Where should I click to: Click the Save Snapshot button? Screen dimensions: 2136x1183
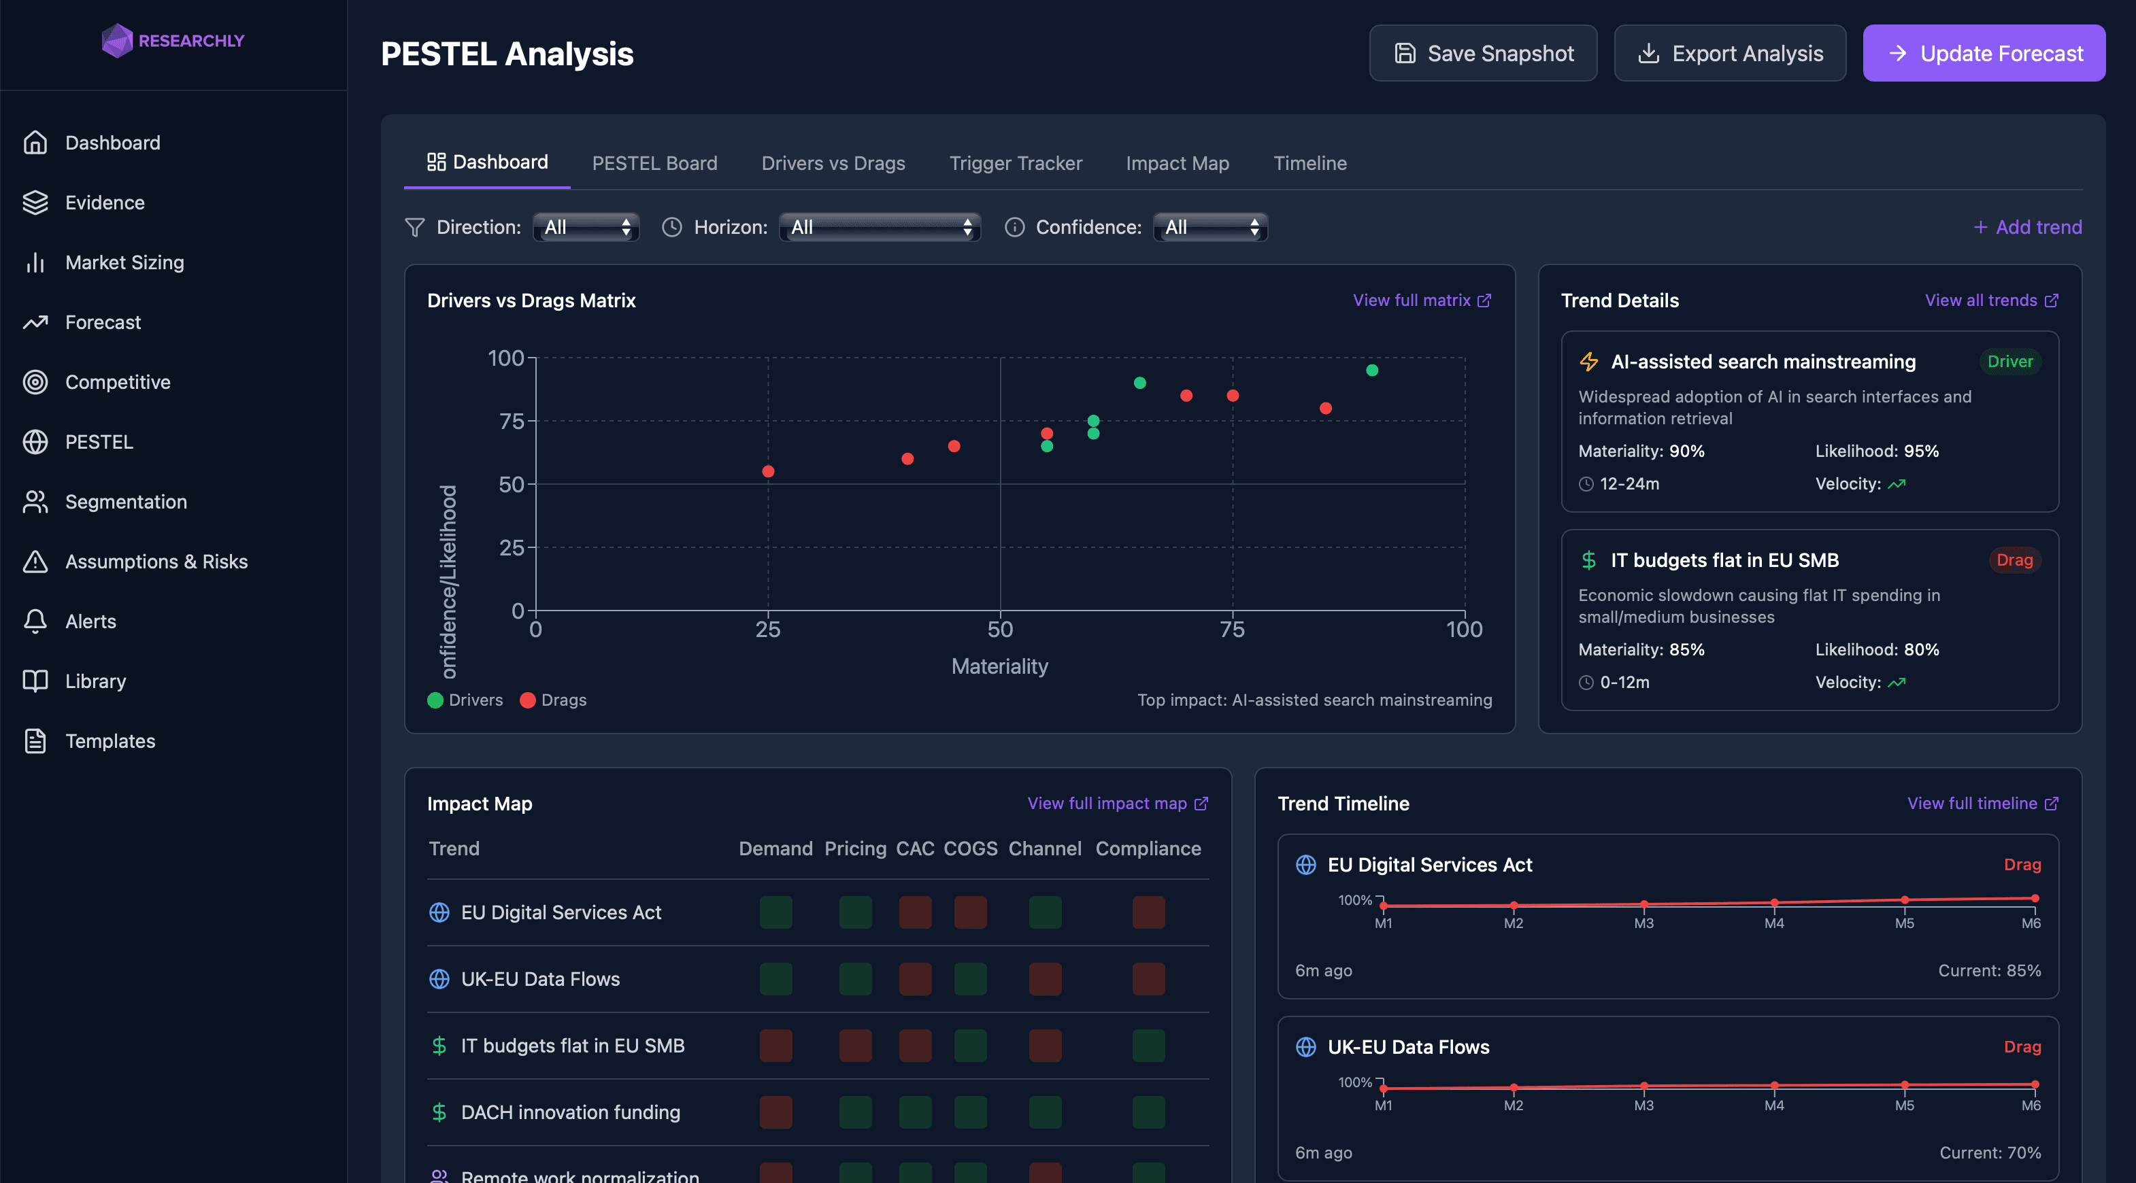click(1482, 53)
